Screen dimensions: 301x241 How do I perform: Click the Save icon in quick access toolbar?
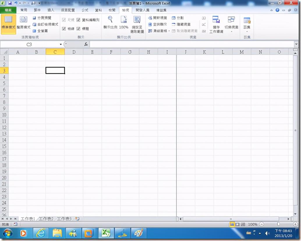point(10,3)
